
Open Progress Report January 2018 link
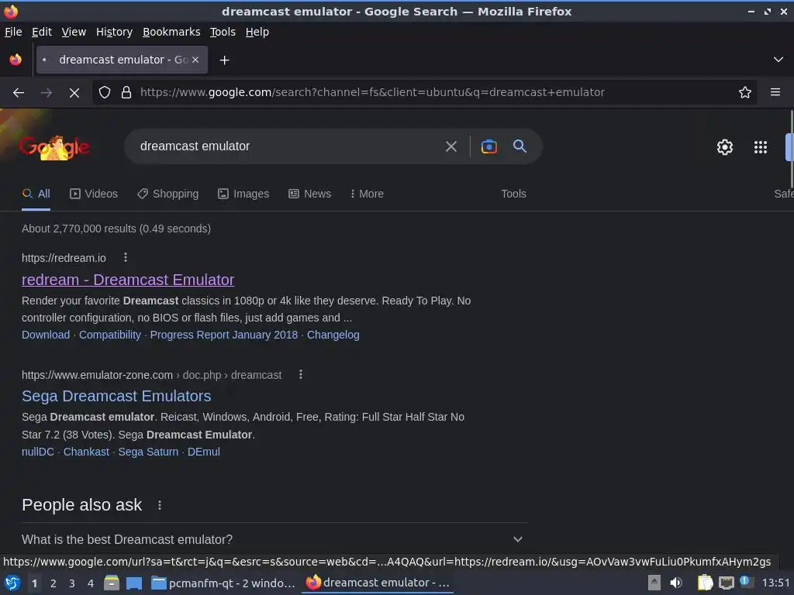tap(224, 335)
